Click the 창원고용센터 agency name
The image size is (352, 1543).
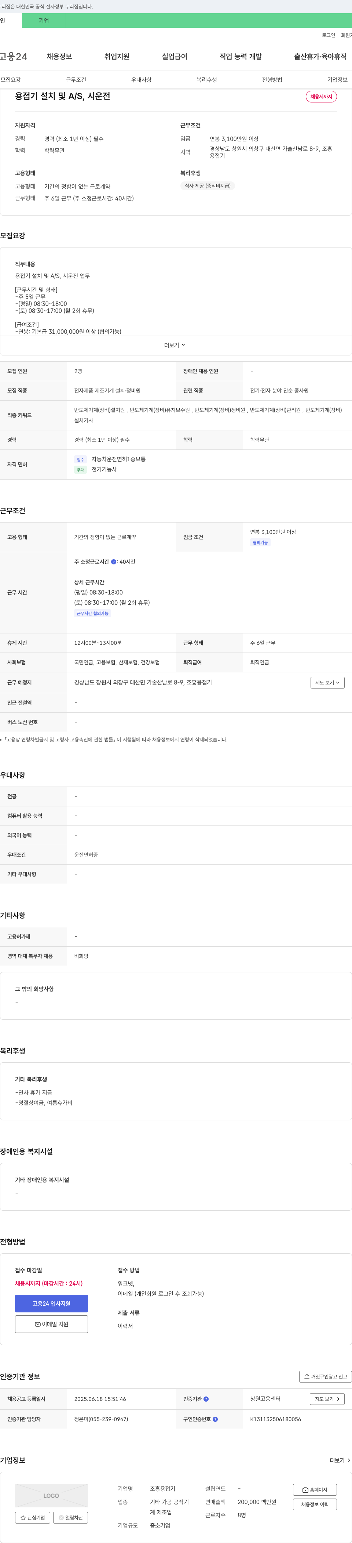coord(265,1399)
